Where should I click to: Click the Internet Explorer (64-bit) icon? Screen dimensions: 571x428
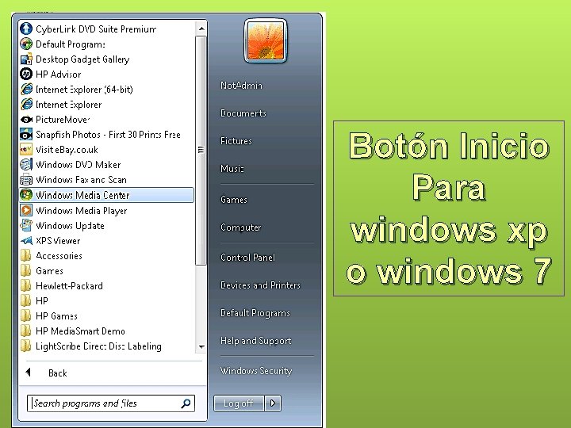tap(26, 89)
